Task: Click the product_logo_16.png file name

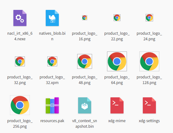Action: pos(85,36)
